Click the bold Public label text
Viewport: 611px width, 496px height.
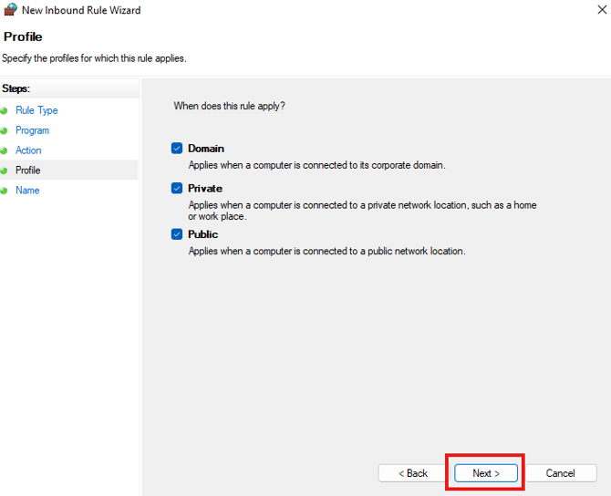(202, 234)
